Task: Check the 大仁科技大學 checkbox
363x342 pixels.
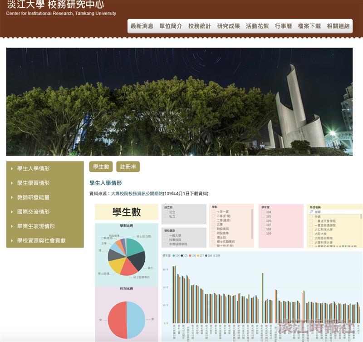Action: pos(311,230)
